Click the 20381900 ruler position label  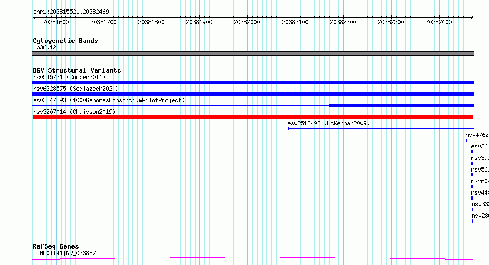(199, 22)
